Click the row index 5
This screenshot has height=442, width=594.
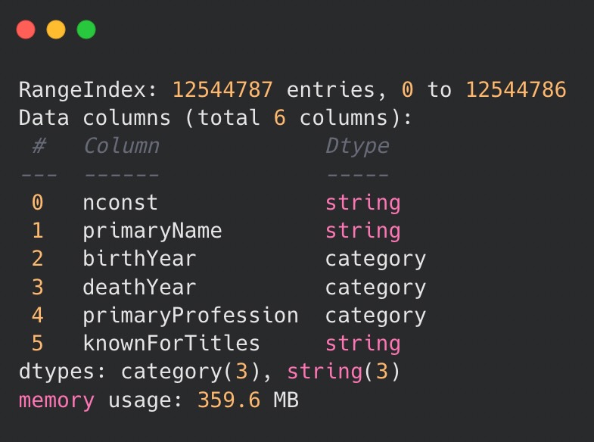38,344
